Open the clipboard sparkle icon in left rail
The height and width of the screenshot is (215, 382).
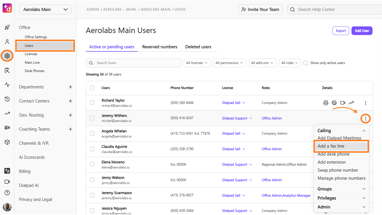(7, 70)
